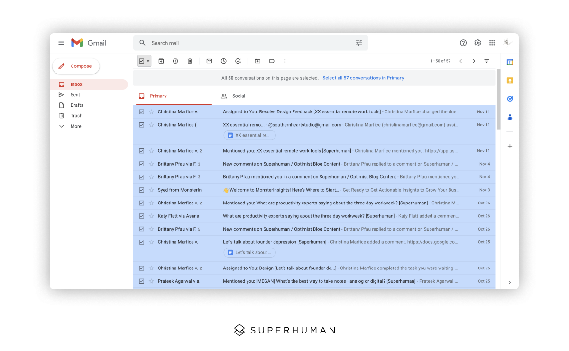Open the Google apps grid
Screen dimensions: 569x351
(492, 43)
